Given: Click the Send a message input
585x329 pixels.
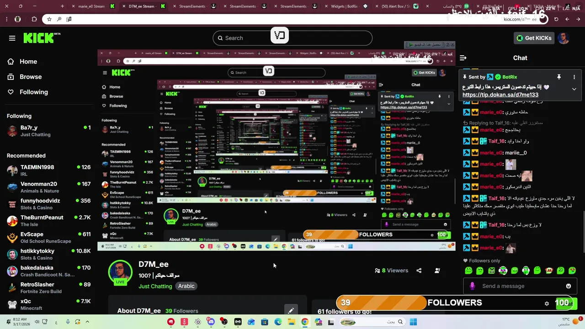Looking at the screenshot, I should click(521, 286).
